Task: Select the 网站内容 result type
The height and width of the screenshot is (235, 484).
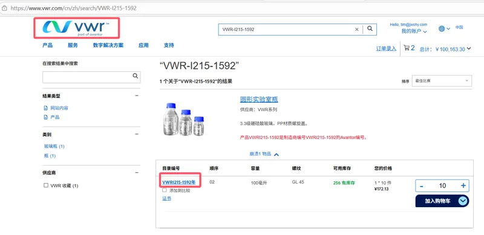Action: pos(59,108)
